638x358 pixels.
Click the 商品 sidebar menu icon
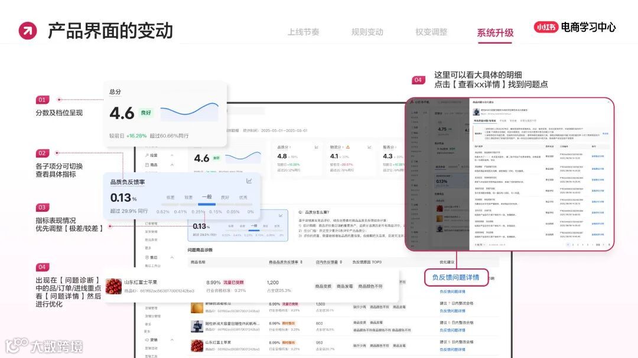tap(147, 165)
